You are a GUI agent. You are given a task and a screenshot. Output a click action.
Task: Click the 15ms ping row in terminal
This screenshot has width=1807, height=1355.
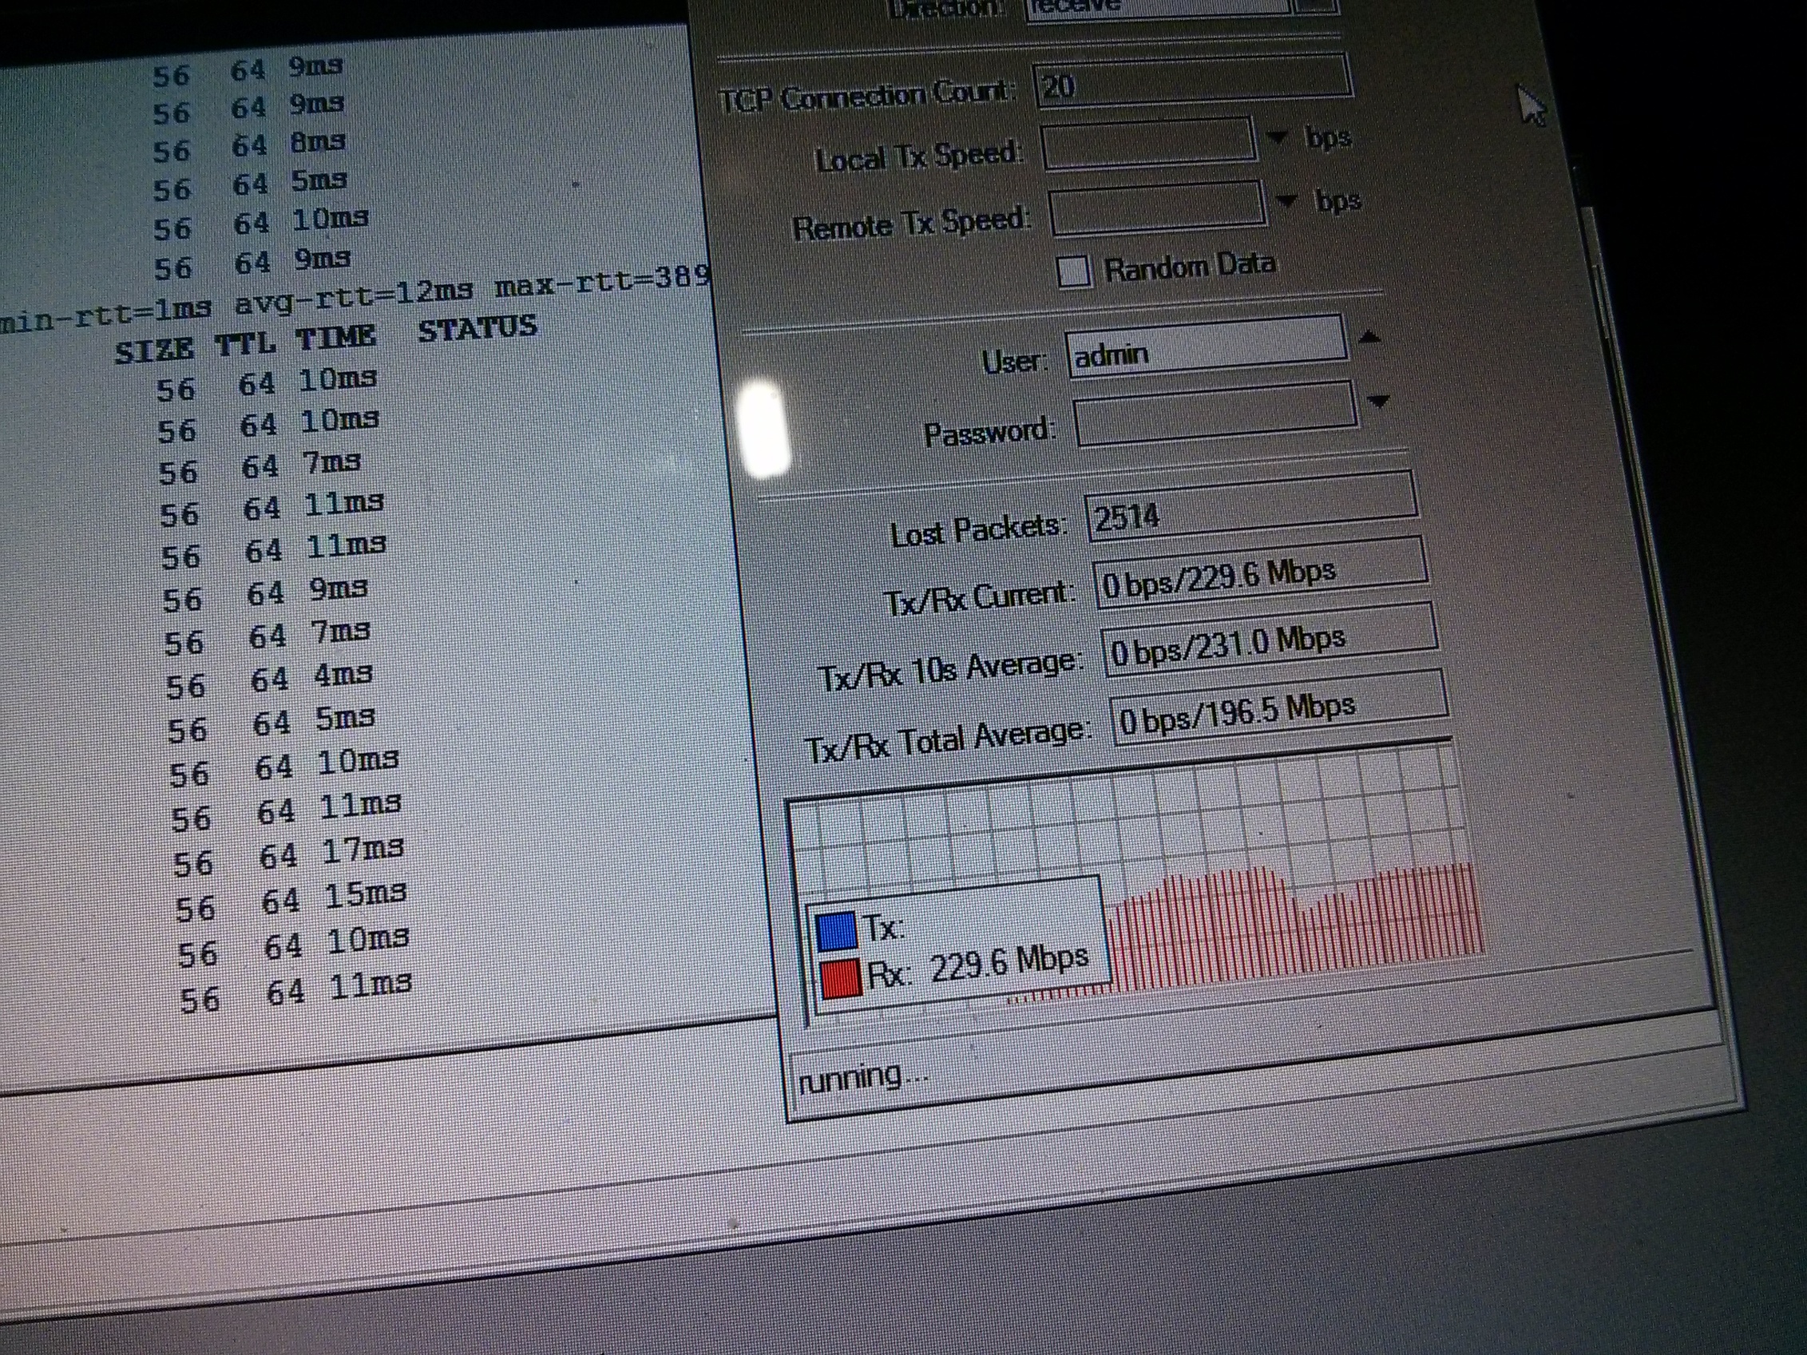pos(291,901)
